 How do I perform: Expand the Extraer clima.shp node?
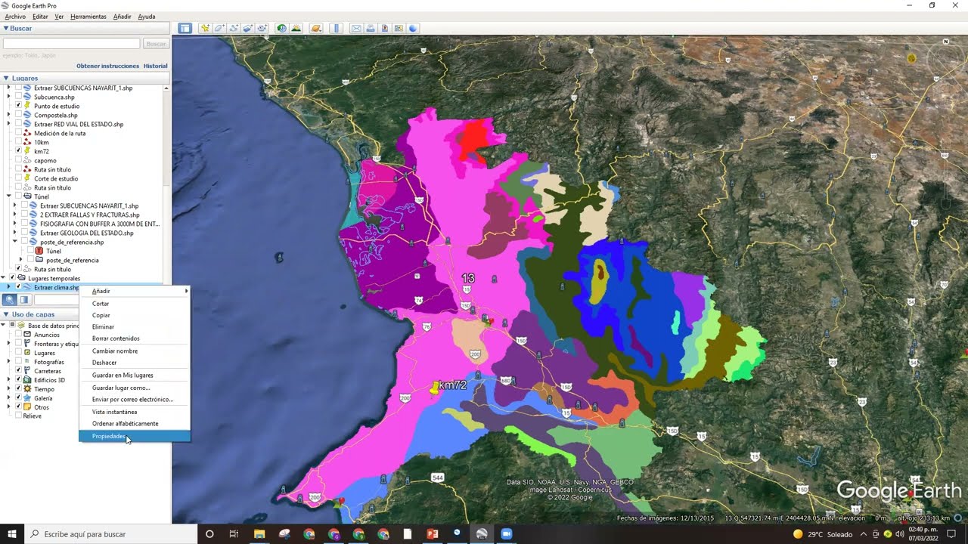[8, 287]
